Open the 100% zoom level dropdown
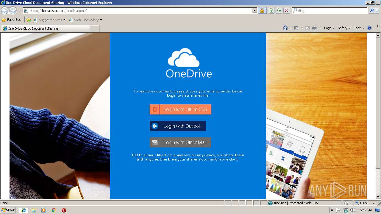Screen dimensions: 381x214 pos(365,203)
